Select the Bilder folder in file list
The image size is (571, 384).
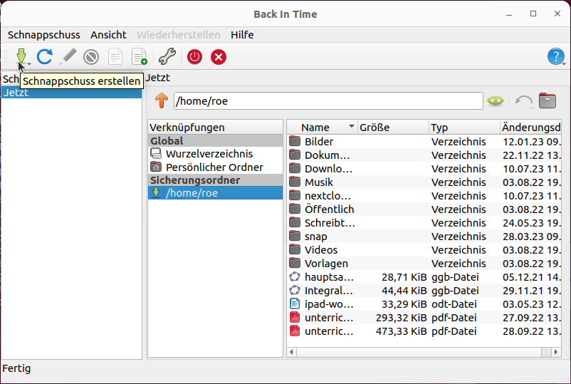pos(318,142)
